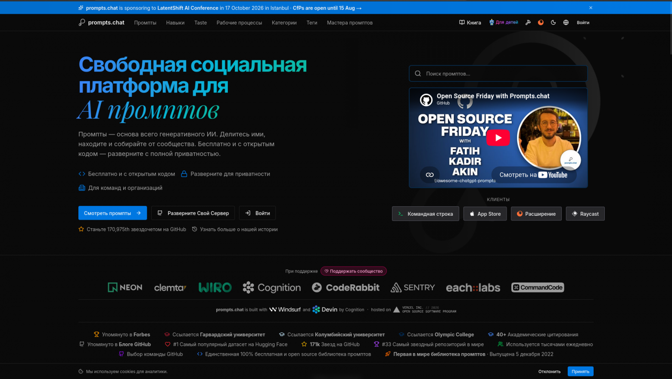Viewport: 672px width, 379px height.
Task: Click Ссылается Гарвардский университет
Action: click(x=215, y=335)
